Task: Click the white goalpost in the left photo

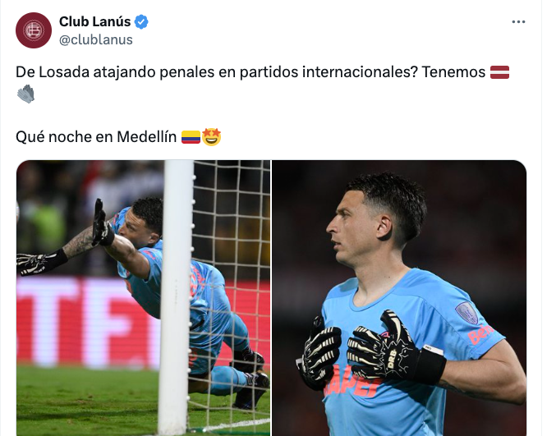Action: tap(176, 298)
